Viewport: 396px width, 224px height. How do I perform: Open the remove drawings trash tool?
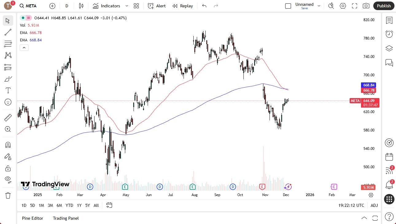[8, 195]
